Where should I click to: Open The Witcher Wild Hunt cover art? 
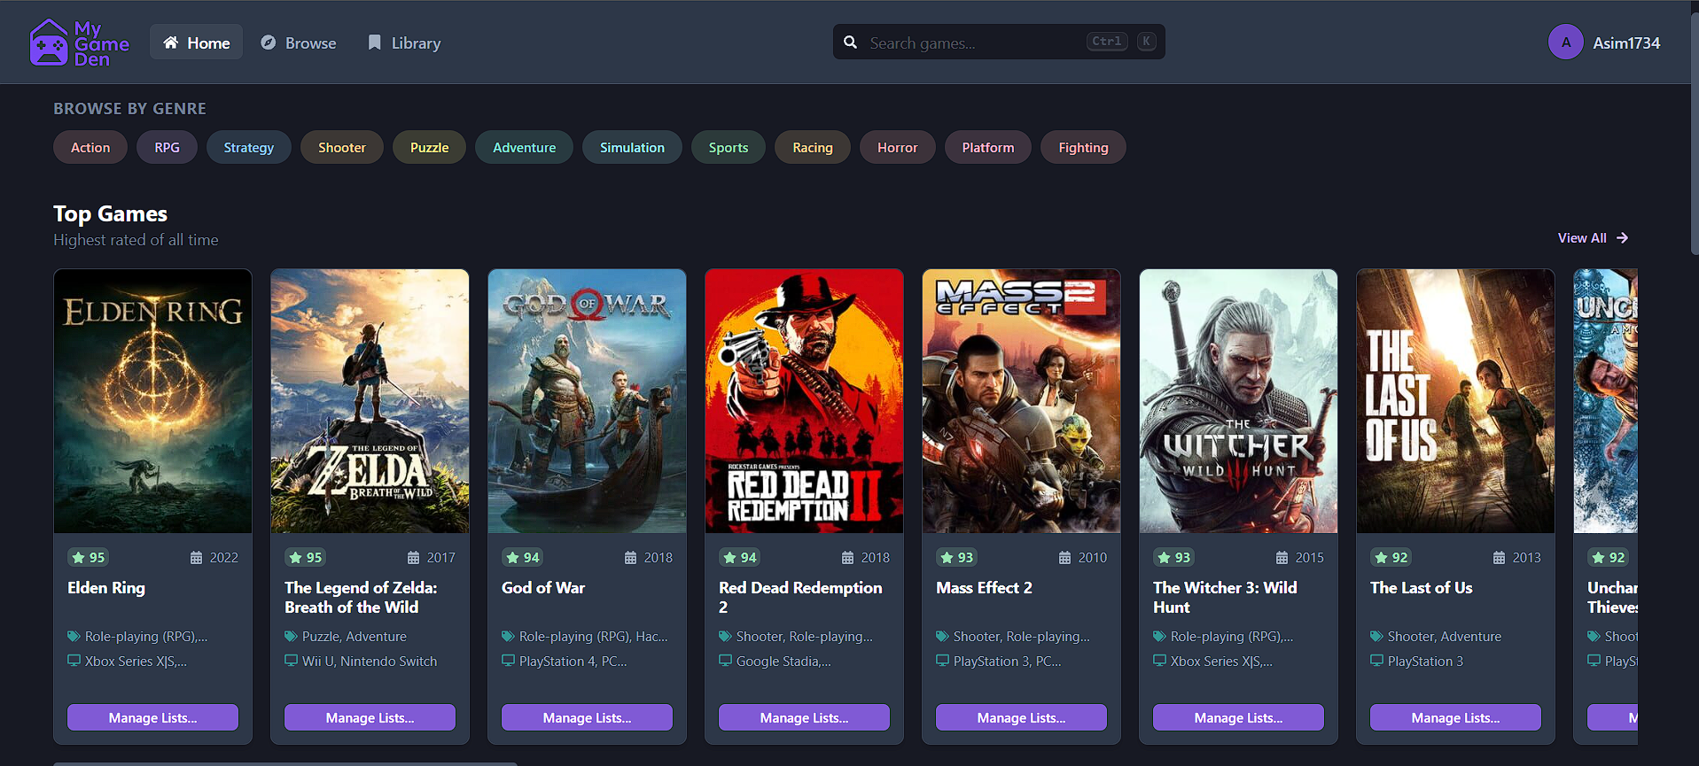tap(1238, 401)
